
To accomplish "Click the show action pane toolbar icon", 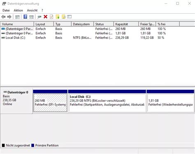I will (x=31, y=17).
